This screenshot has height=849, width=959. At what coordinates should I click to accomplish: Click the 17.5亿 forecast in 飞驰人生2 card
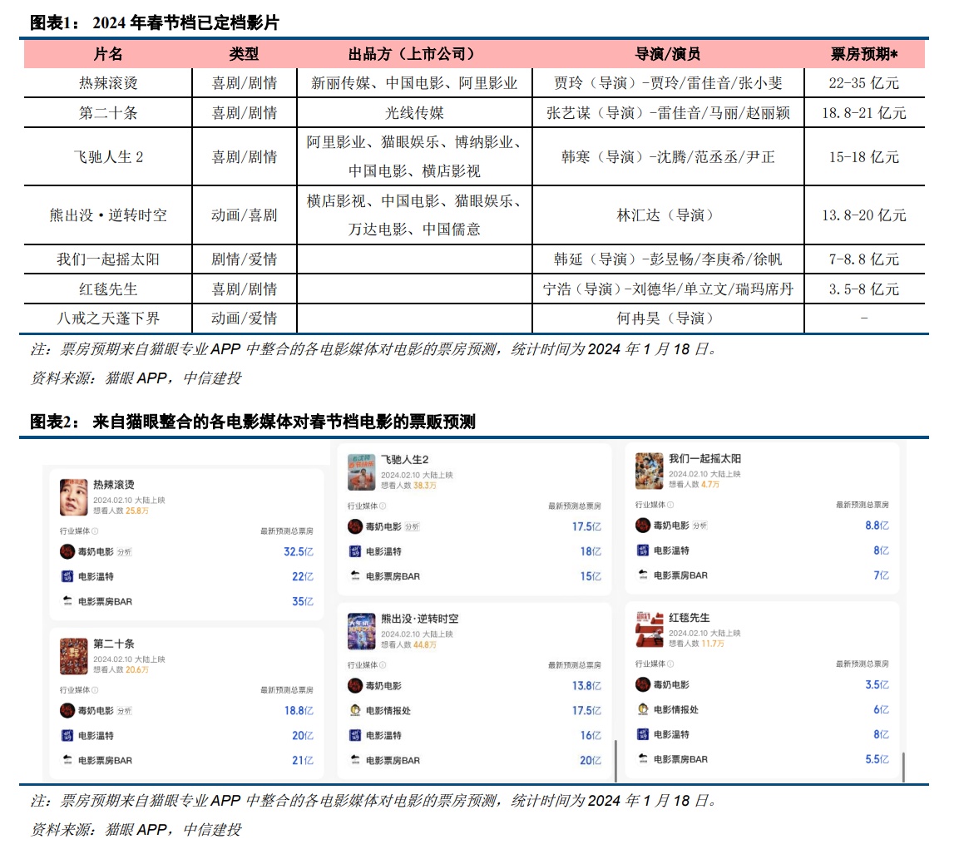click(x=586, y=526)
